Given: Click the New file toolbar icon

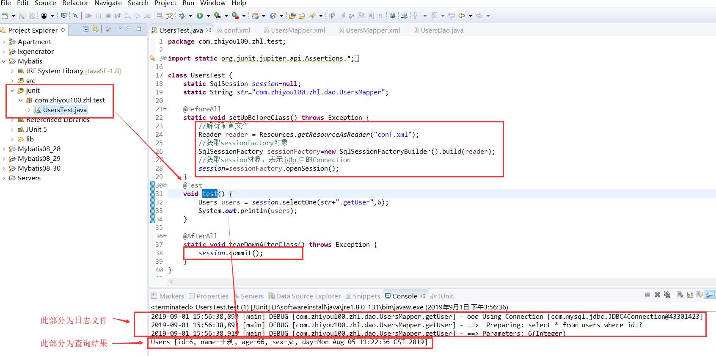Looking at the screenshot, I should [5, 16].
